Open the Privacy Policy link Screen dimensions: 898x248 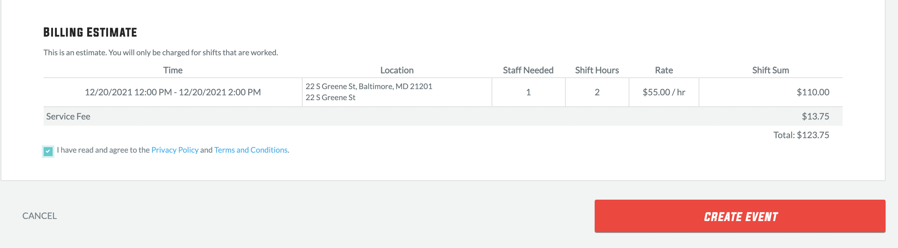pos(175,150)
